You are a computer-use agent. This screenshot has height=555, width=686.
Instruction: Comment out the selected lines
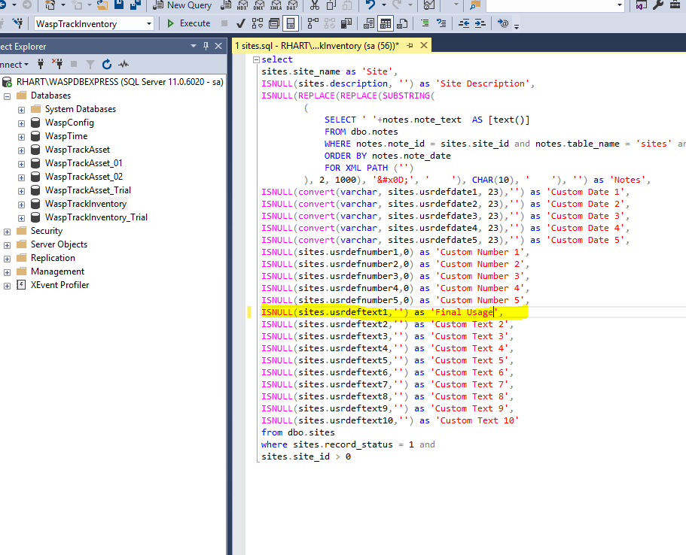[x=424, y=23]
